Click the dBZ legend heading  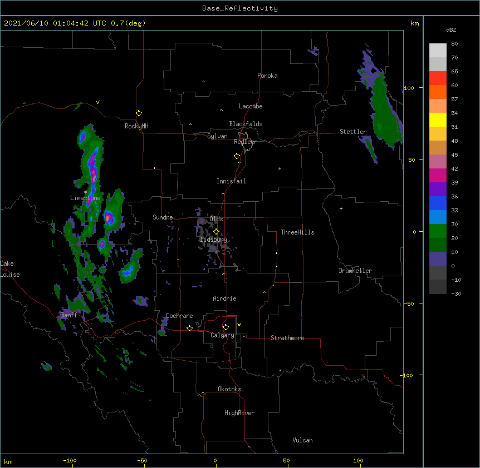click(x=451, y=29)
